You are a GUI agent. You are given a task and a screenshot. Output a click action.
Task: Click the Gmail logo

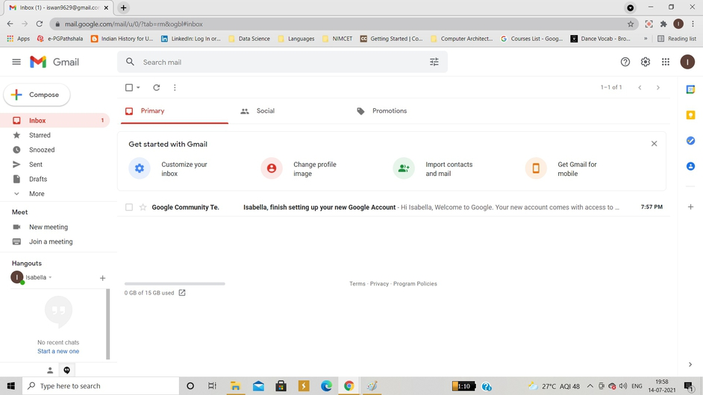[x=54, y=62]
